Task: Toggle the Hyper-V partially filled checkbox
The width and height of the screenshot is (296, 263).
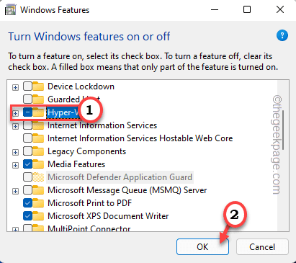Action: coord(27,112)
